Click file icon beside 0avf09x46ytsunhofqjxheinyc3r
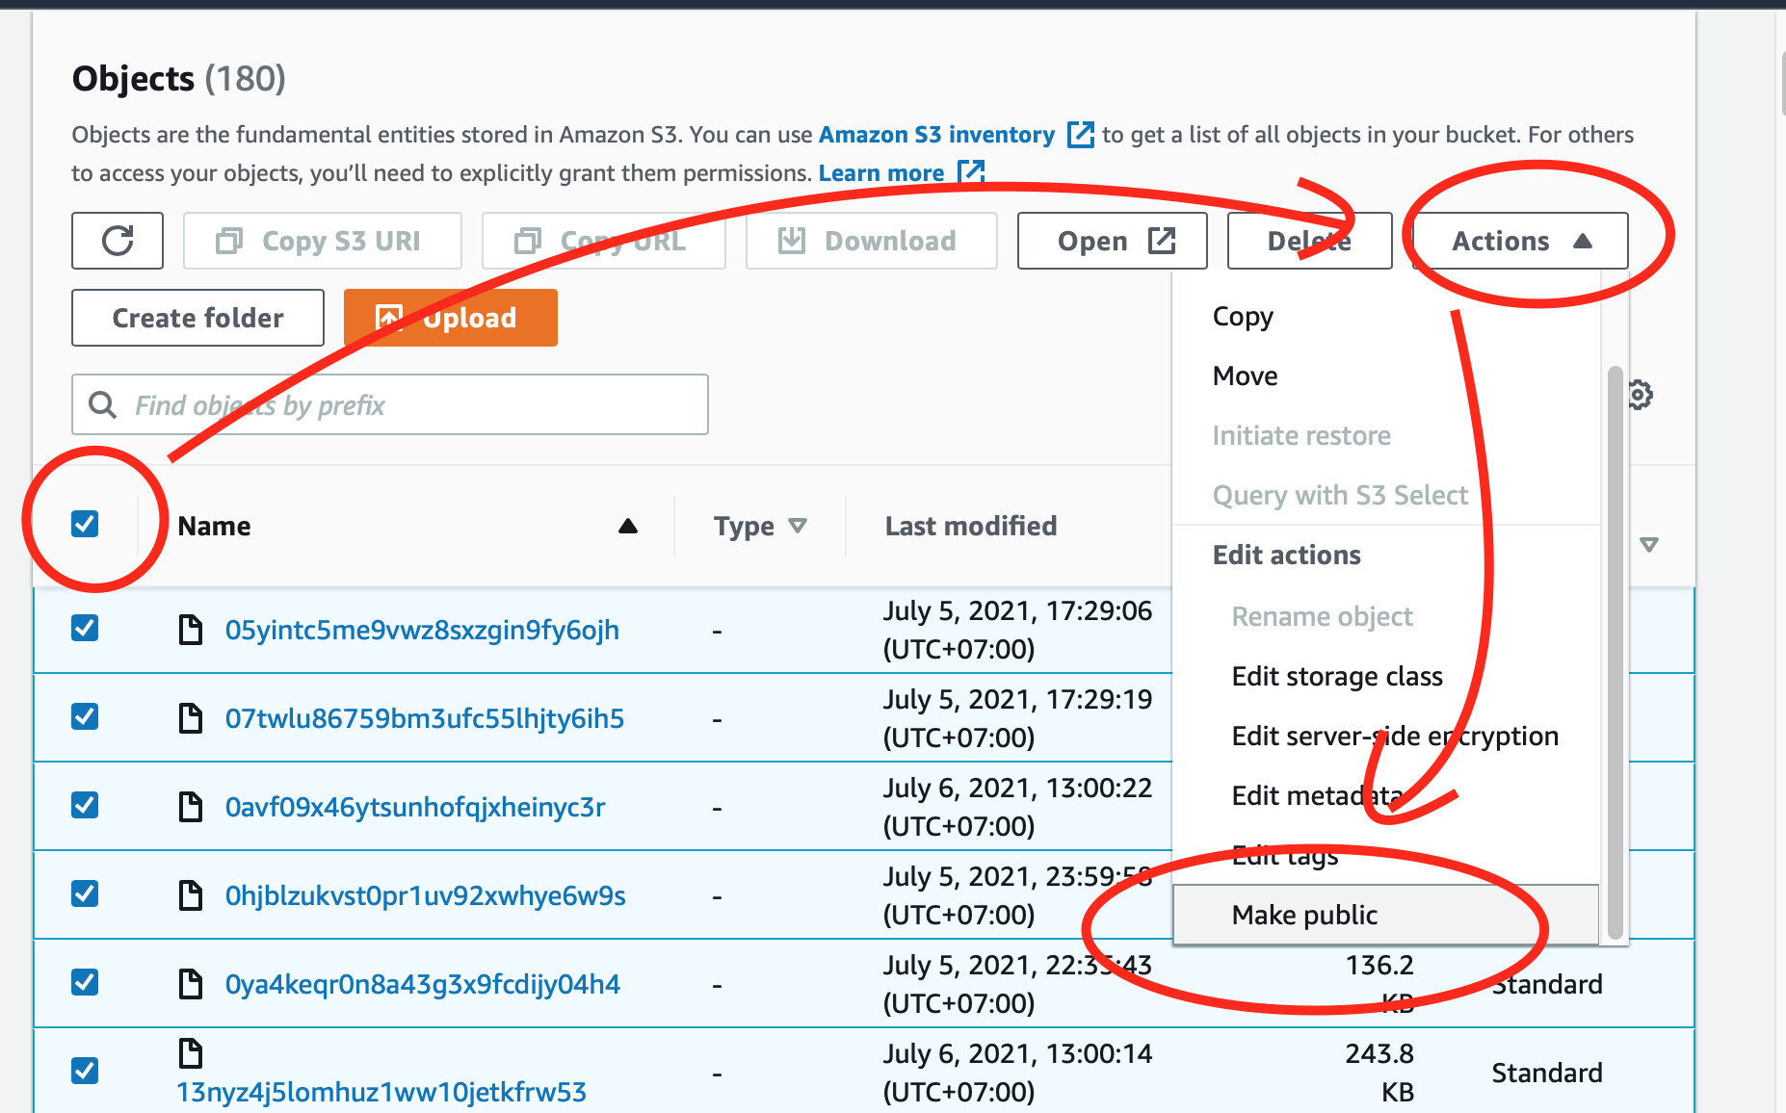 [x=191, y=807]
